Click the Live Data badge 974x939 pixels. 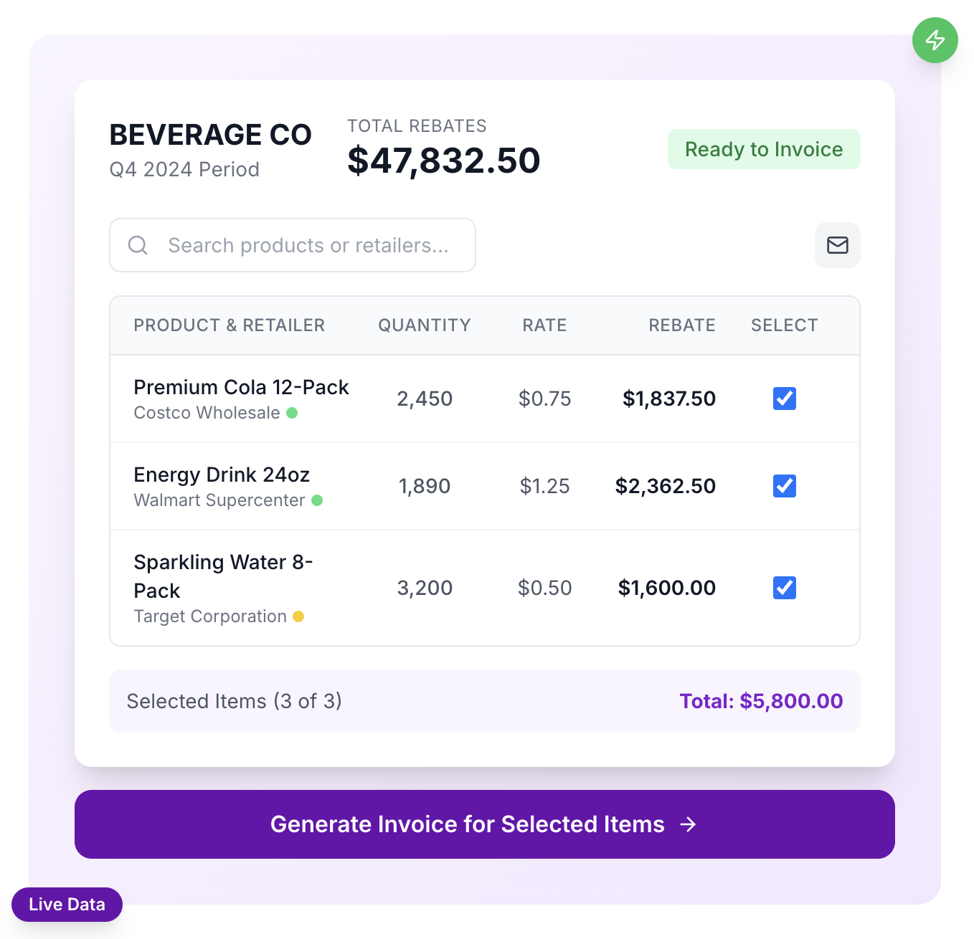point(67,905)
